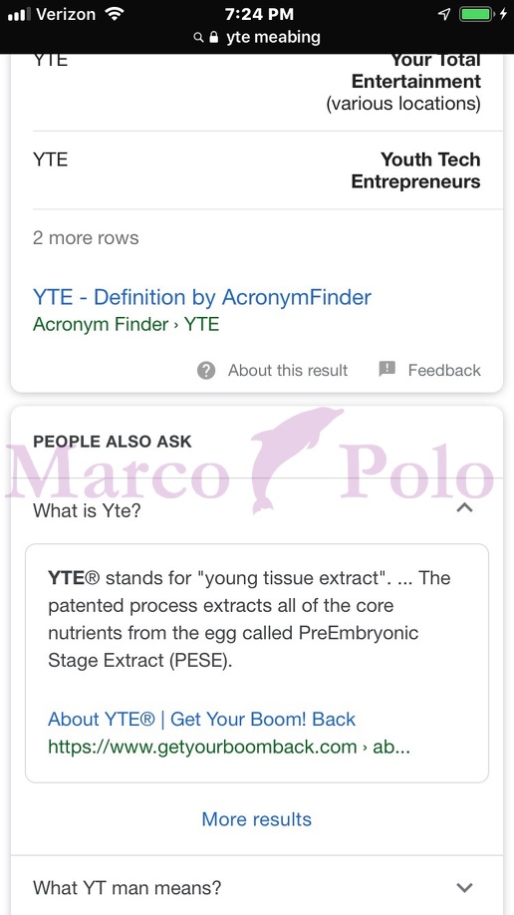The height and width of the screenshot is (915, 514).
Task: Select the Youth Tech Entrepreneurs row
Action: tap(257, 170)
